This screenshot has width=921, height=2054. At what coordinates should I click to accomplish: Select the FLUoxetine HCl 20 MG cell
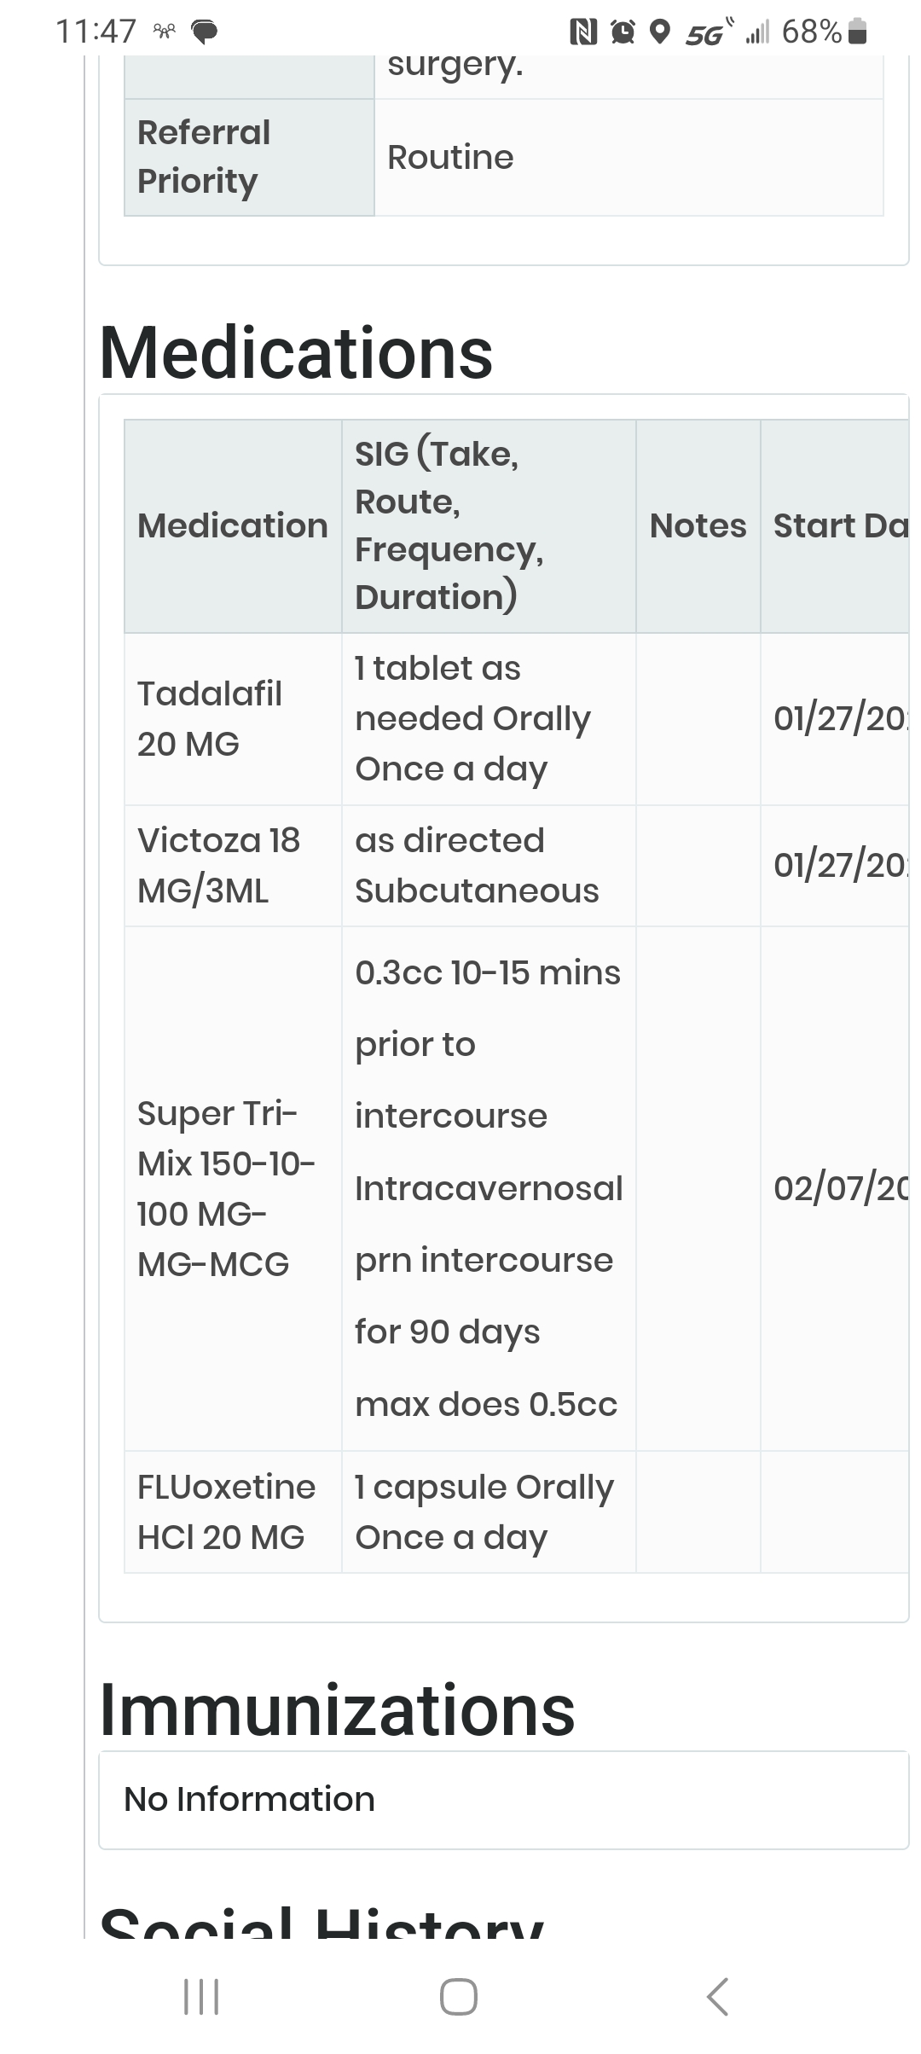(x=233, y=1511)
